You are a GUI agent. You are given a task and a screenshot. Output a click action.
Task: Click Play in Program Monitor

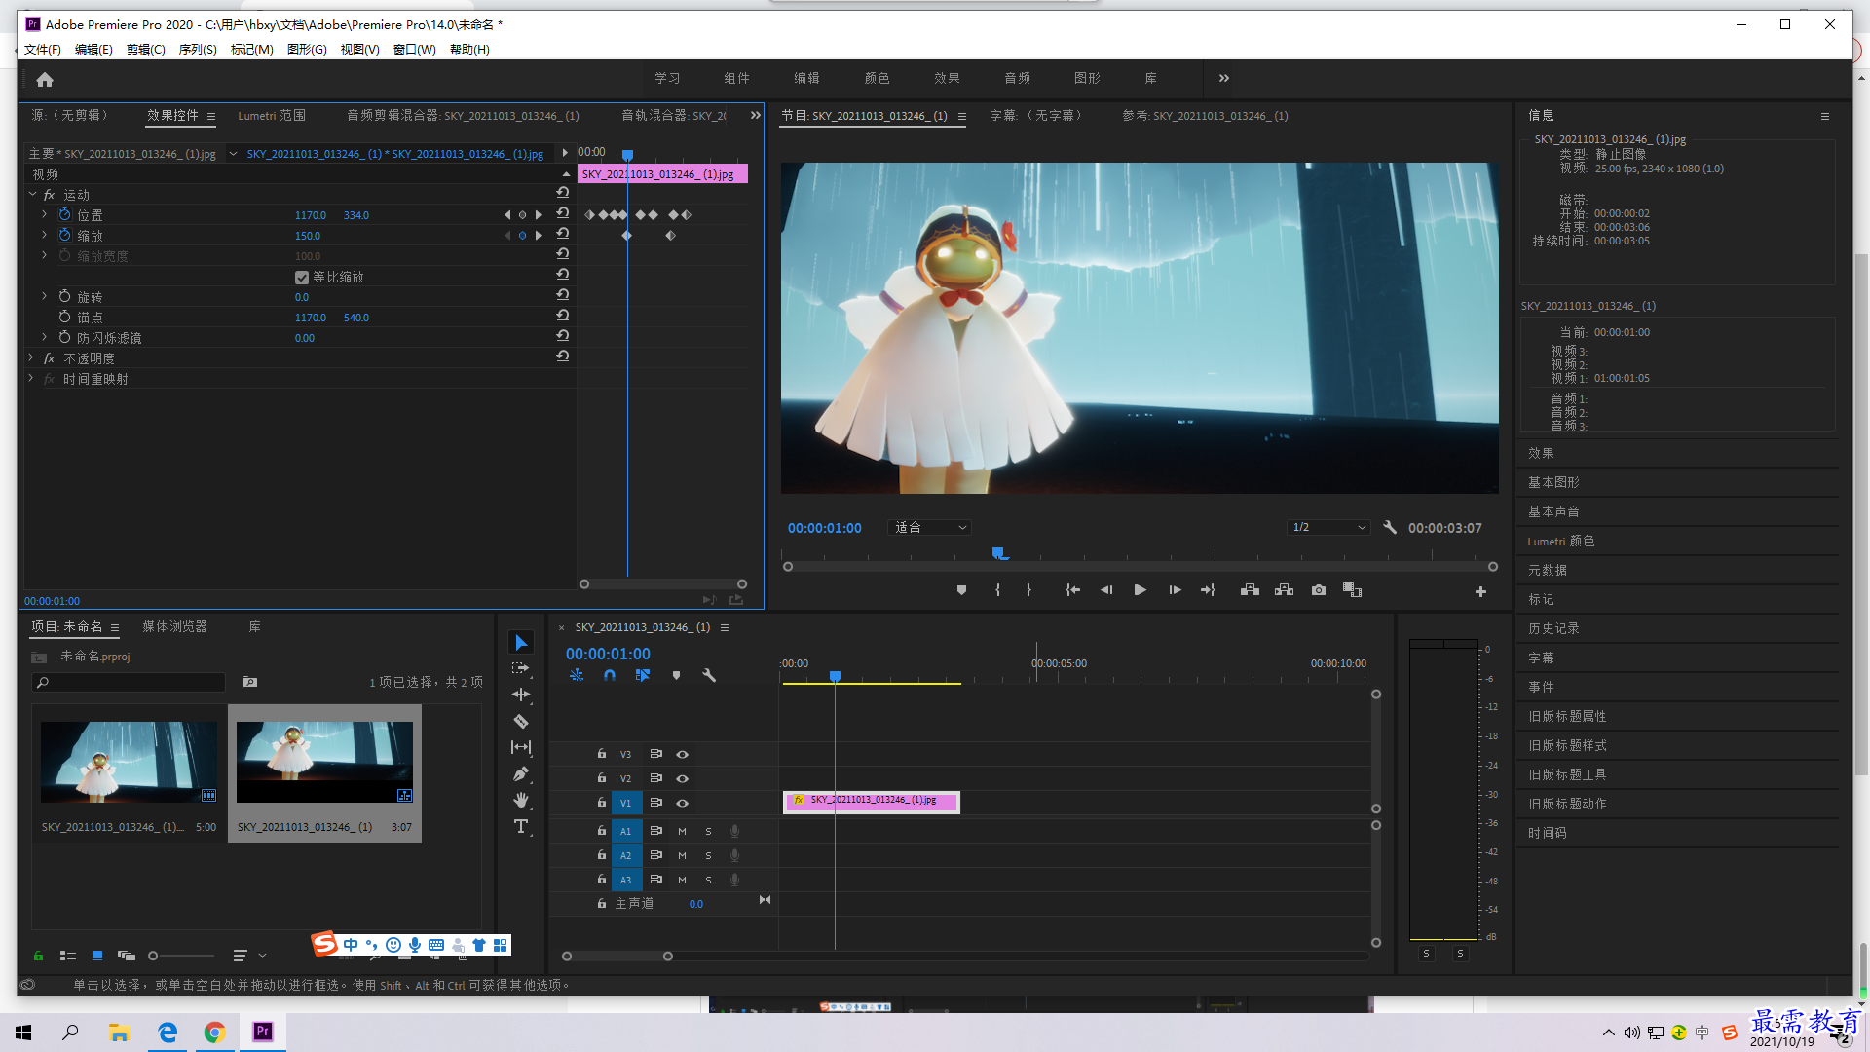coord(1140,590)
